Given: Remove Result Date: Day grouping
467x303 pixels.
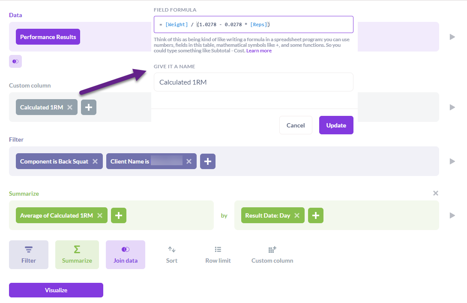Looking at the screenshot, I should [x=297, y=215].
